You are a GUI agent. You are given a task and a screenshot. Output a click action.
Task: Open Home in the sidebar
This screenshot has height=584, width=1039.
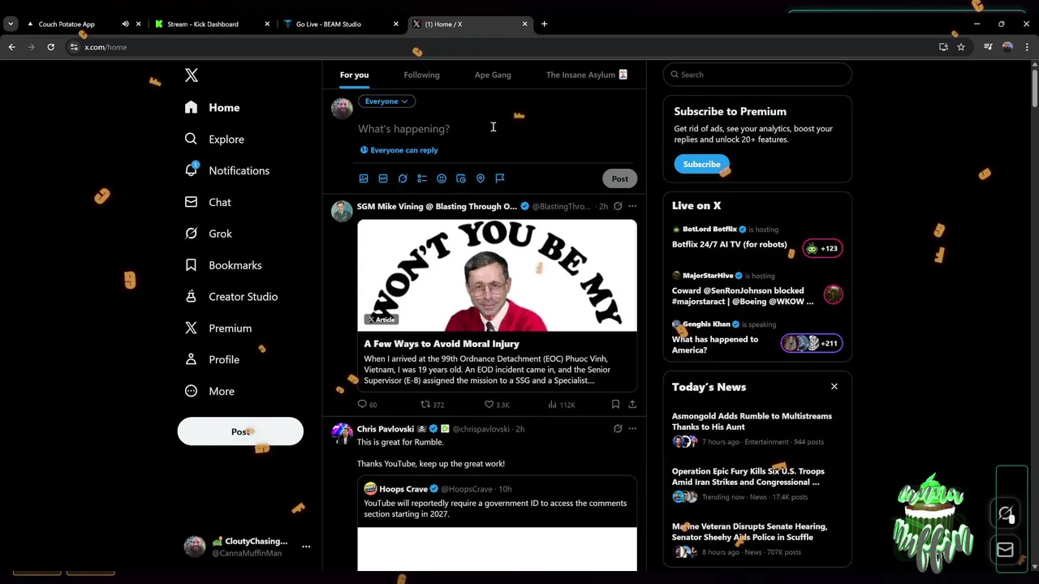pos(213,107)
